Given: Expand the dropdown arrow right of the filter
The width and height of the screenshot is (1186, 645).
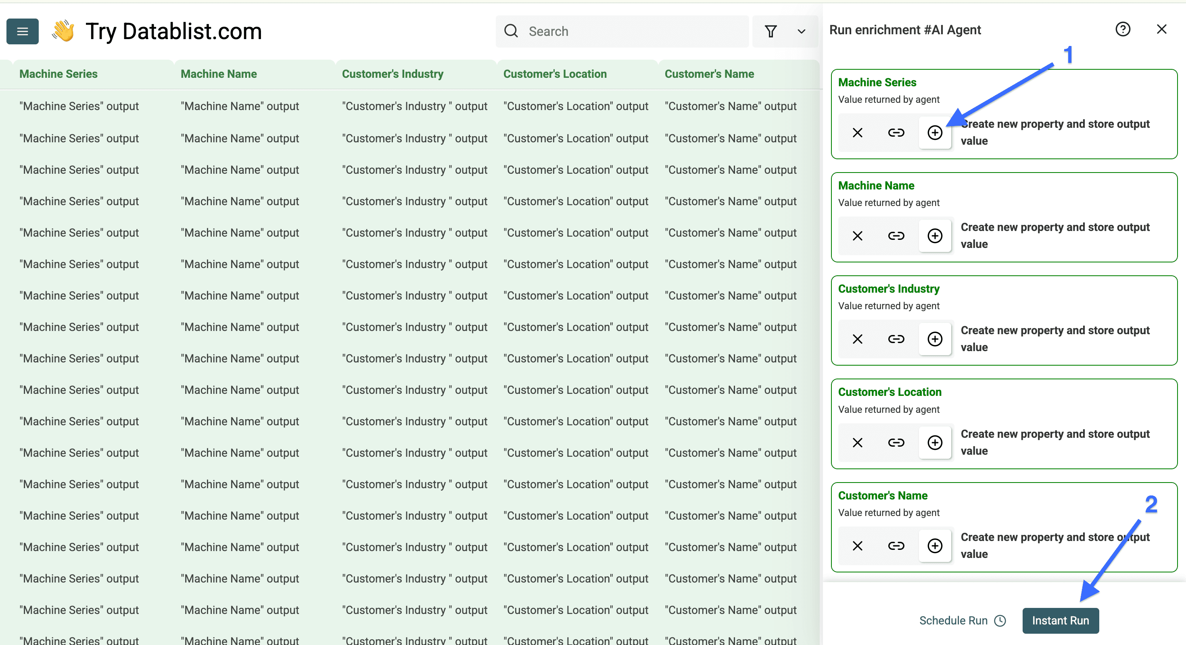Looking at the screenshot, I should pos(801,31).
